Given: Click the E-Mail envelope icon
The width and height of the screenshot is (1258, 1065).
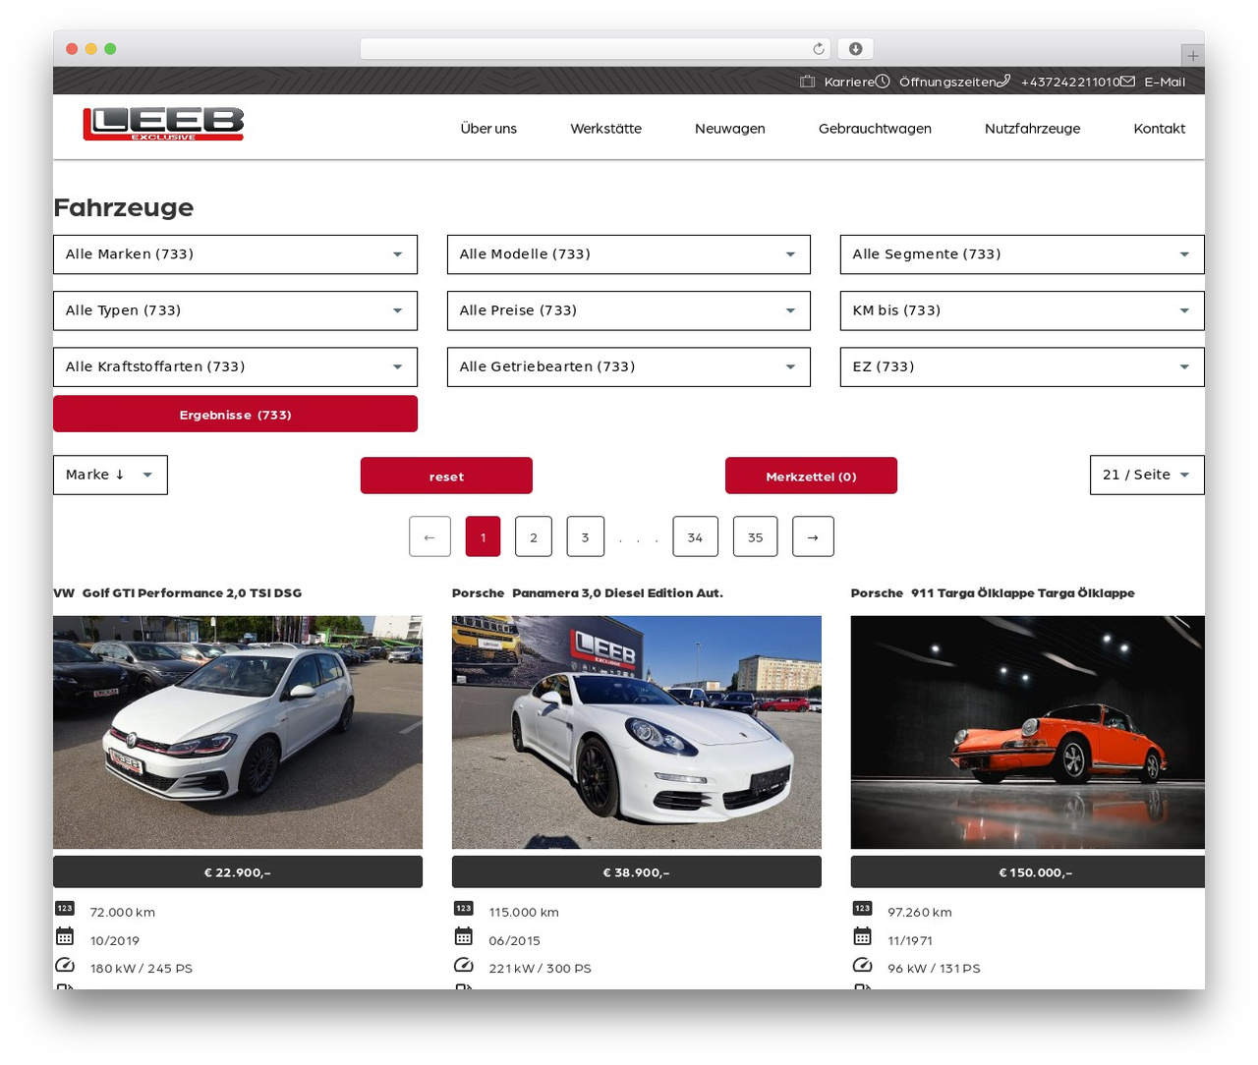Looking at the screenshot, I should click(1127, 82).
